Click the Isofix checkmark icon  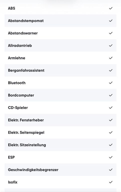pos(110,182)
